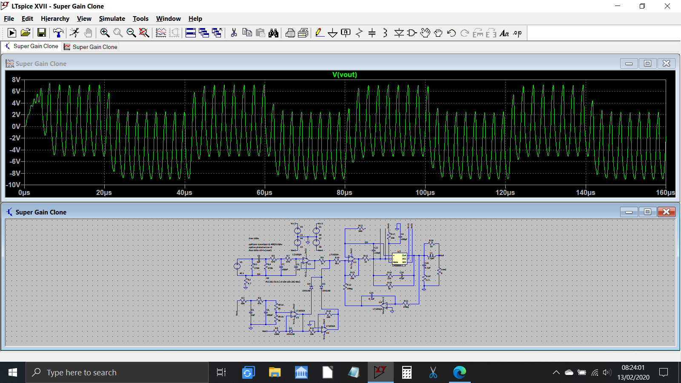Image resolution: width=681 pixels, height=383 pixels.
Task: Click the 8V vertical axis label
Action: [16, 80]
